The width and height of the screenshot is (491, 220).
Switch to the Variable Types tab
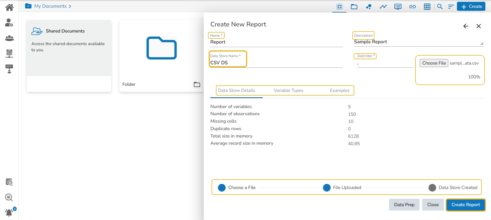tap(288, 90)
